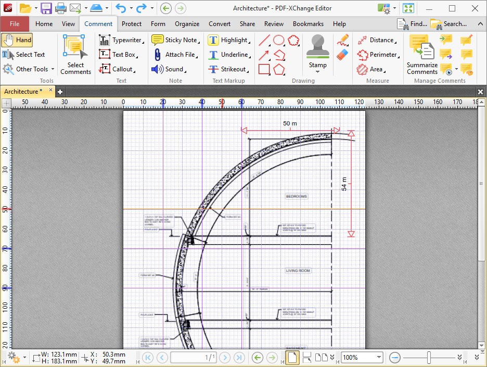Expand the Stamp dropdown arrow

(x=317, y=72)
